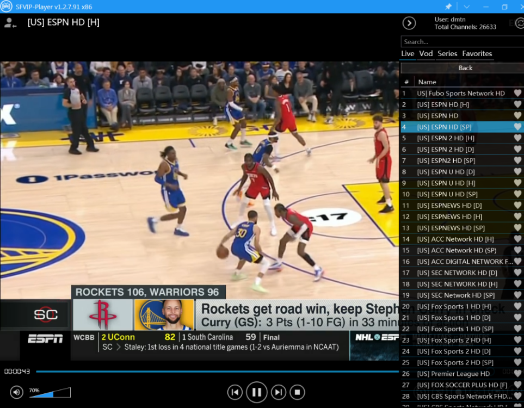Toggle heart icon for Fox Sports 2 HD [D]
Viewport: 524px width, 408px height.
tap(517, 351)
